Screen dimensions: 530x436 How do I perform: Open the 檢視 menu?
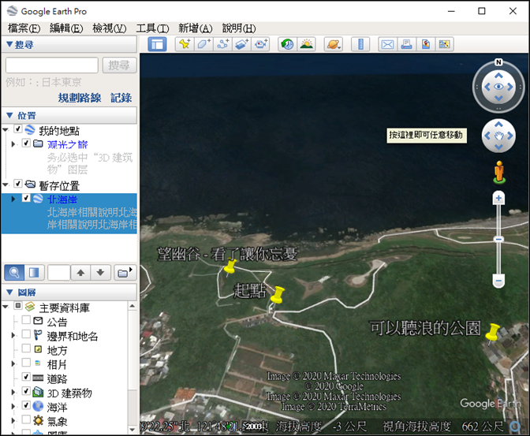coord(109,28)
